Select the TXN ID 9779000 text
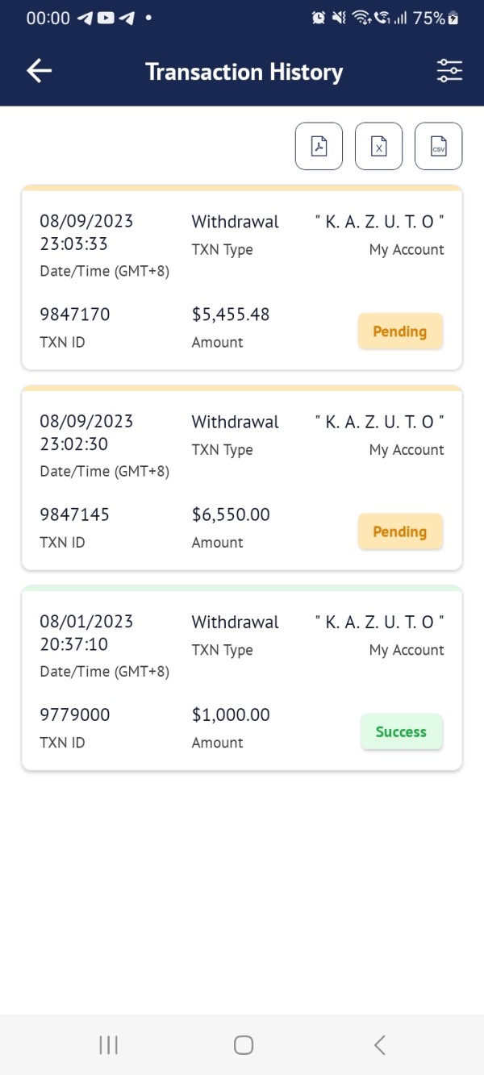 coord(75,715)
